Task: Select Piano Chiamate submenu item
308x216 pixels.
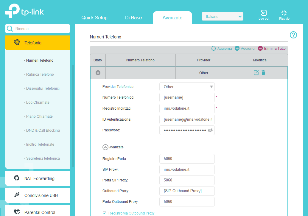Action: click(x=38, y=116)
